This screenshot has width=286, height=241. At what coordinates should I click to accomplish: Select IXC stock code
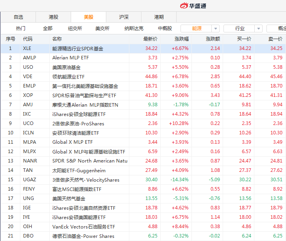(27, 114)
